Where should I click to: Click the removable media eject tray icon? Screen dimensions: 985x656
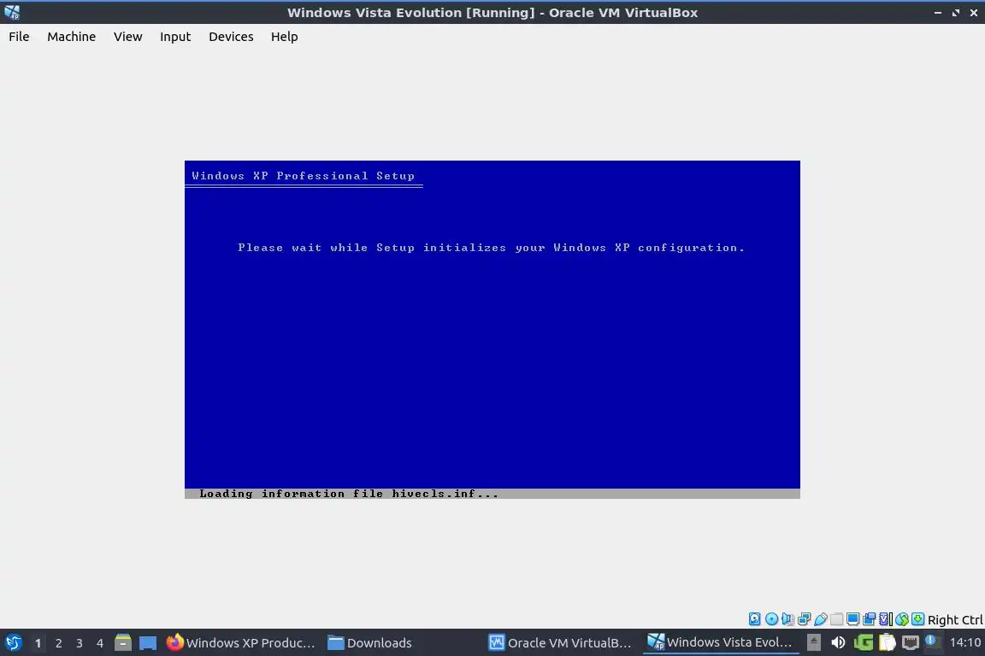click(x=814, y=642)
